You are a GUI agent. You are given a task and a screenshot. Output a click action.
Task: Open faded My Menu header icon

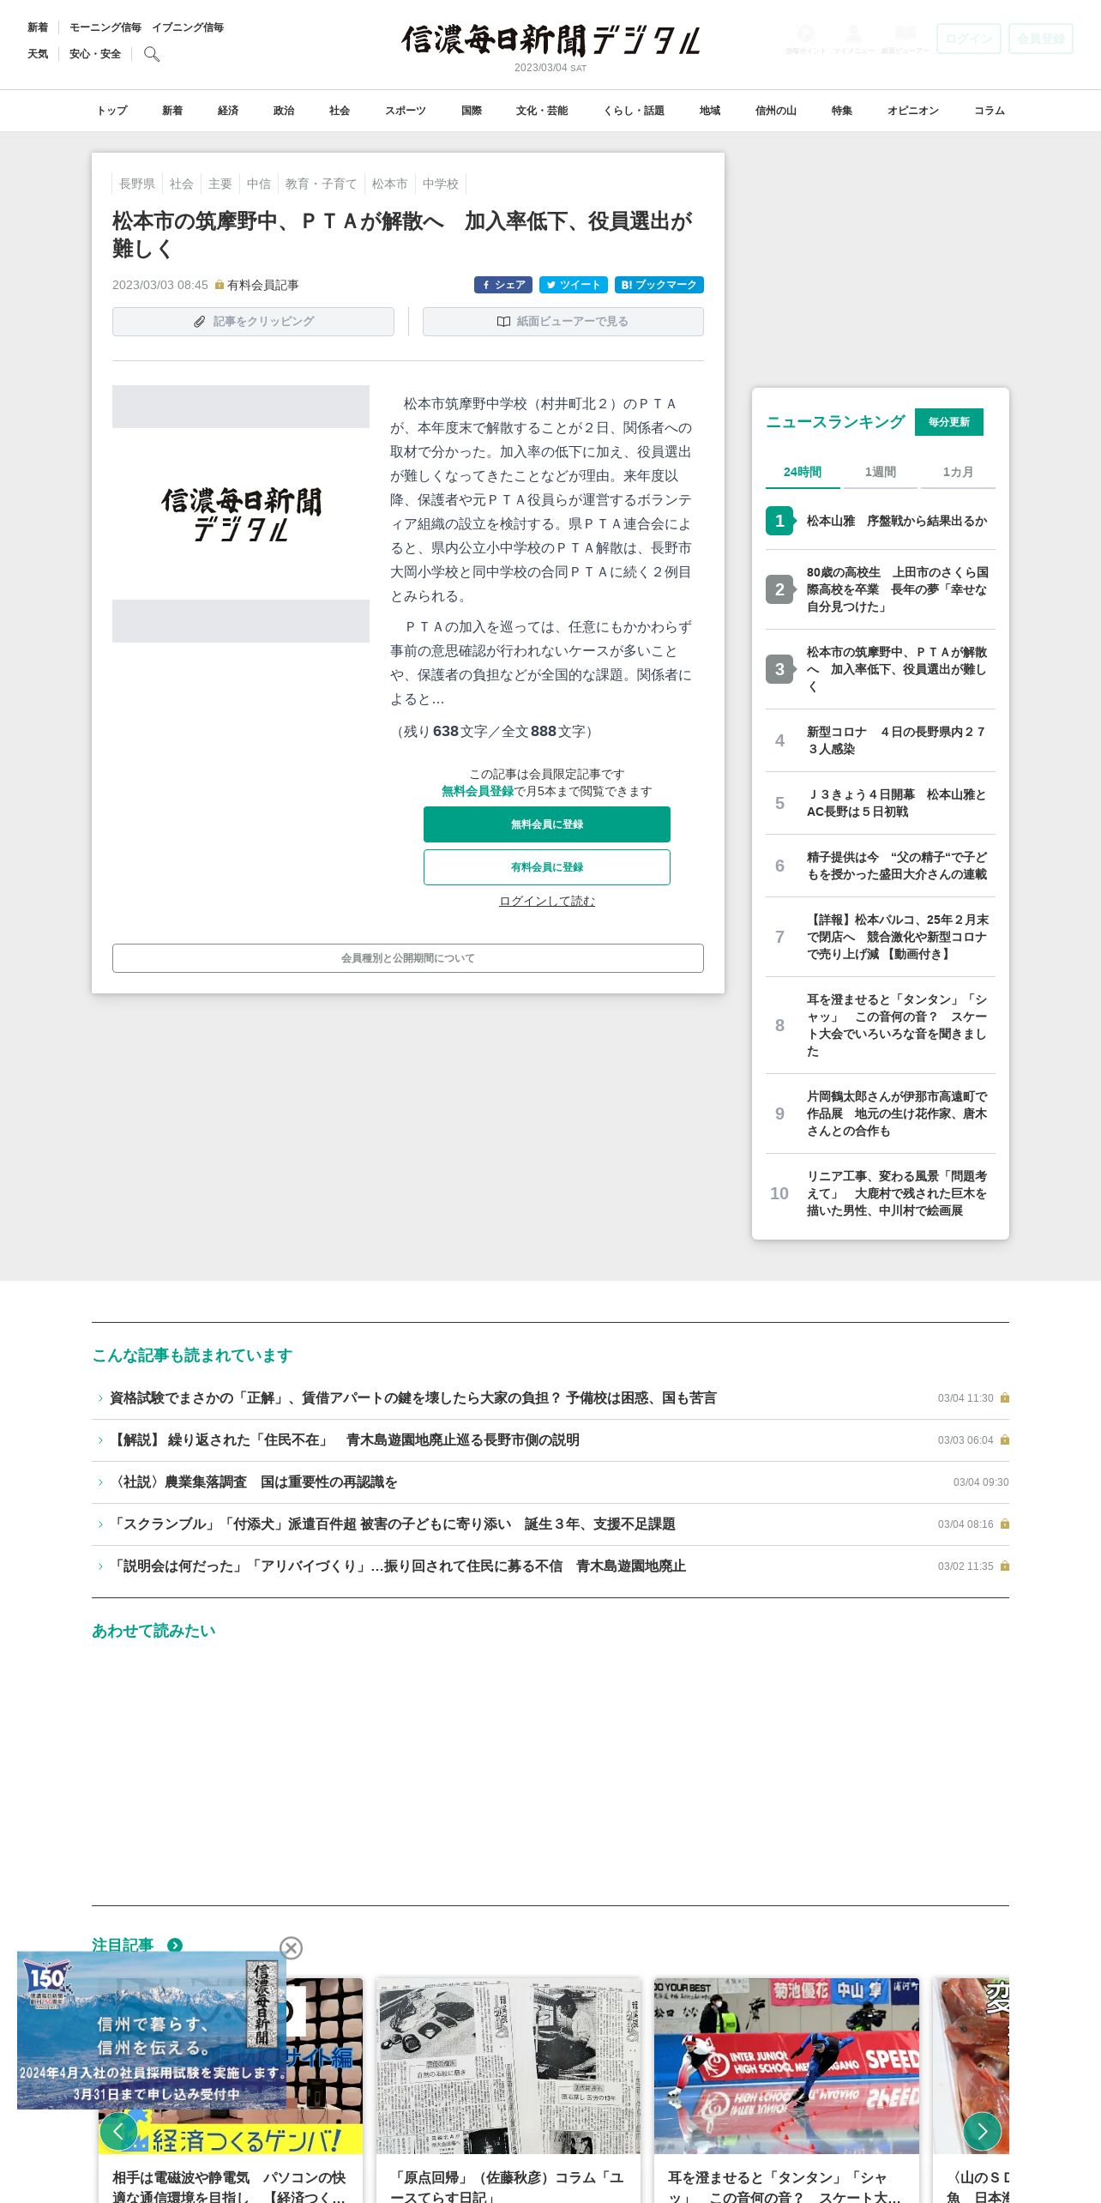point(853,39)
